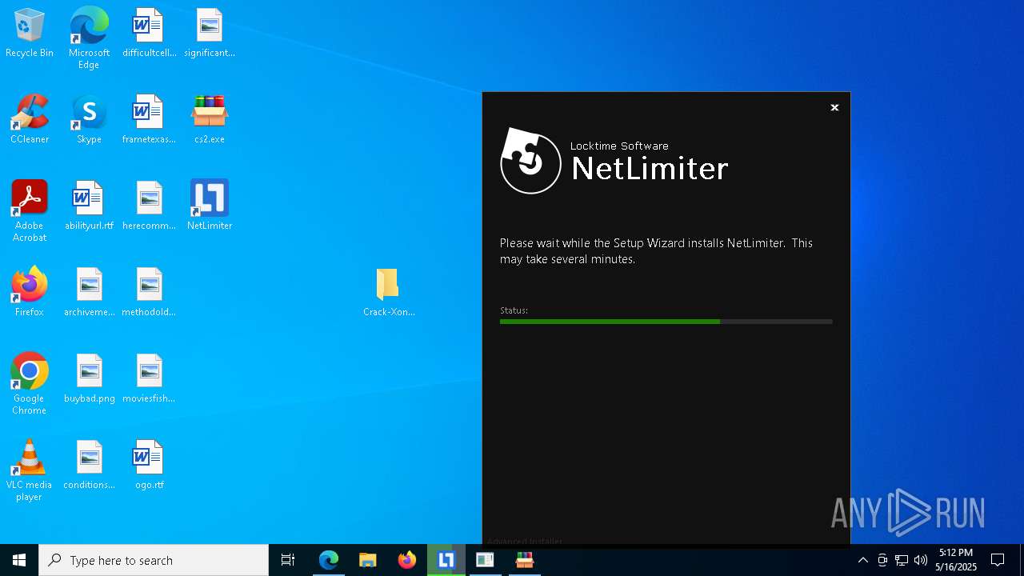Open the Skype desktop shortcut
Image resolution: width=1024 pixels, height=576 pixels.
[89, 120]
